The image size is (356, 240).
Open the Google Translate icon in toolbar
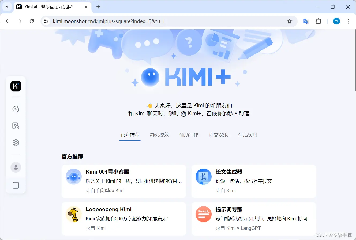pyautogui.click(x=306, y=21)
